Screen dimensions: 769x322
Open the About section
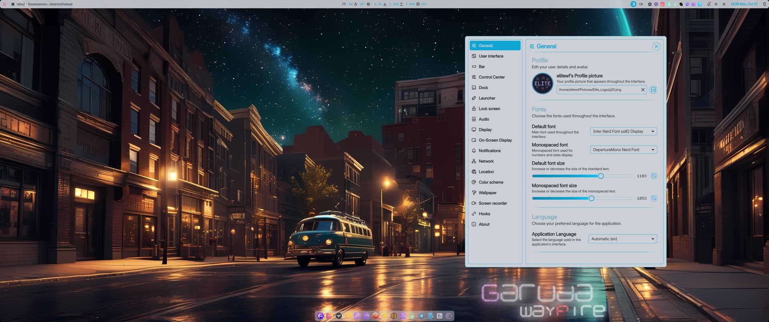(x=484, y=224)
